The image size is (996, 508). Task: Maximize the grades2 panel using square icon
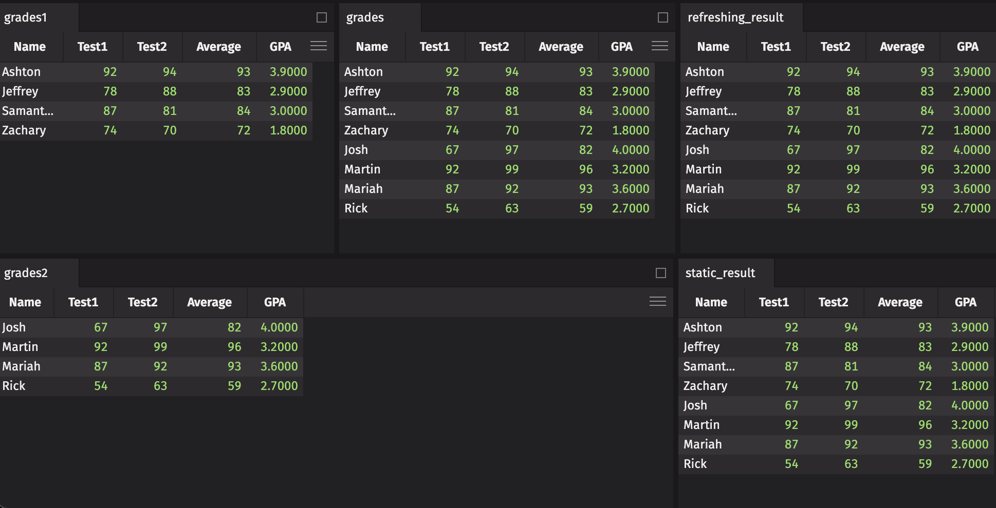click(661, 273)
